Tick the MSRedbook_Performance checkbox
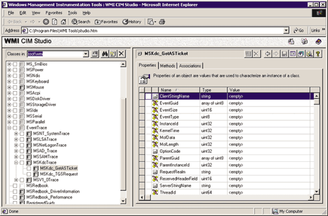Image resolution: width=328 pixels, height=216 pixels. click(x=15, y=197)
